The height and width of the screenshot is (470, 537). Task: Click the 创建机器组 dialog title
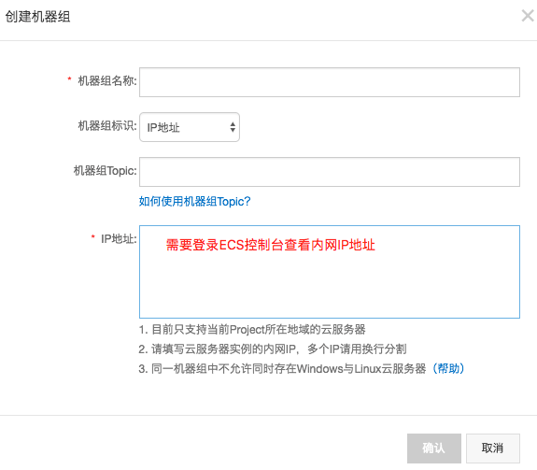coord(37,17)
